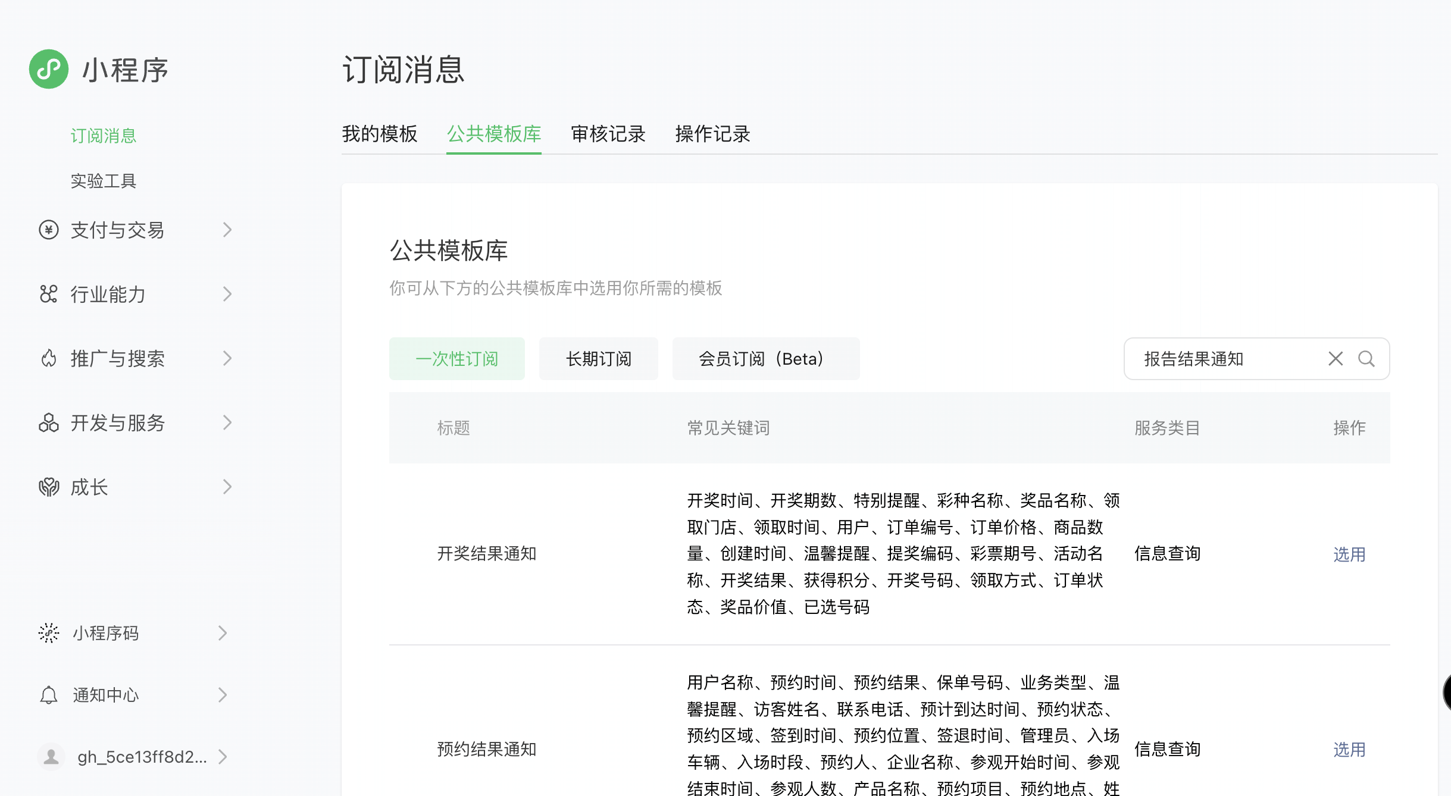Expand the 支付与交易 chevron
This screenshot has height=796, width=1451.
[227, 230]
